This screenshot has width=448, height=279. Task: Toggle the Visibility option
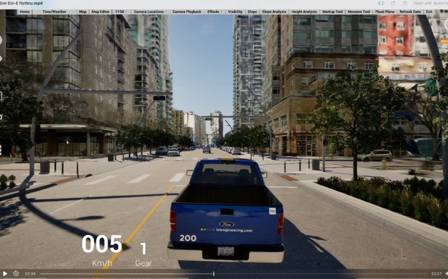(235, 12)
